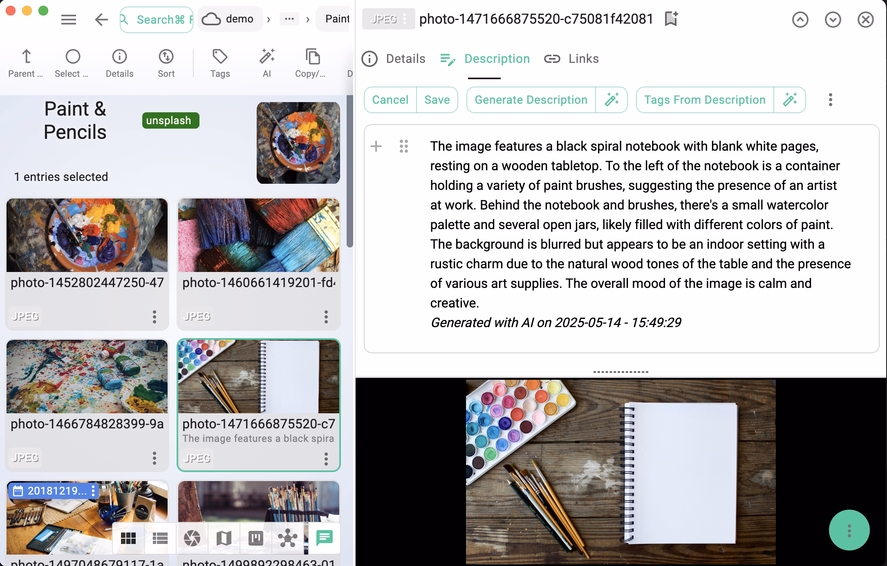Screen dimensions: 887x566
Task: Open the gallery perspective
Action: 192,538
